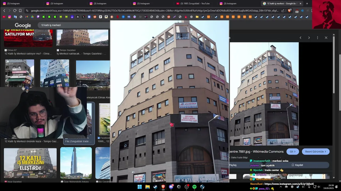Close the 12 katlı iş merkezi tab

click(301, 3)
